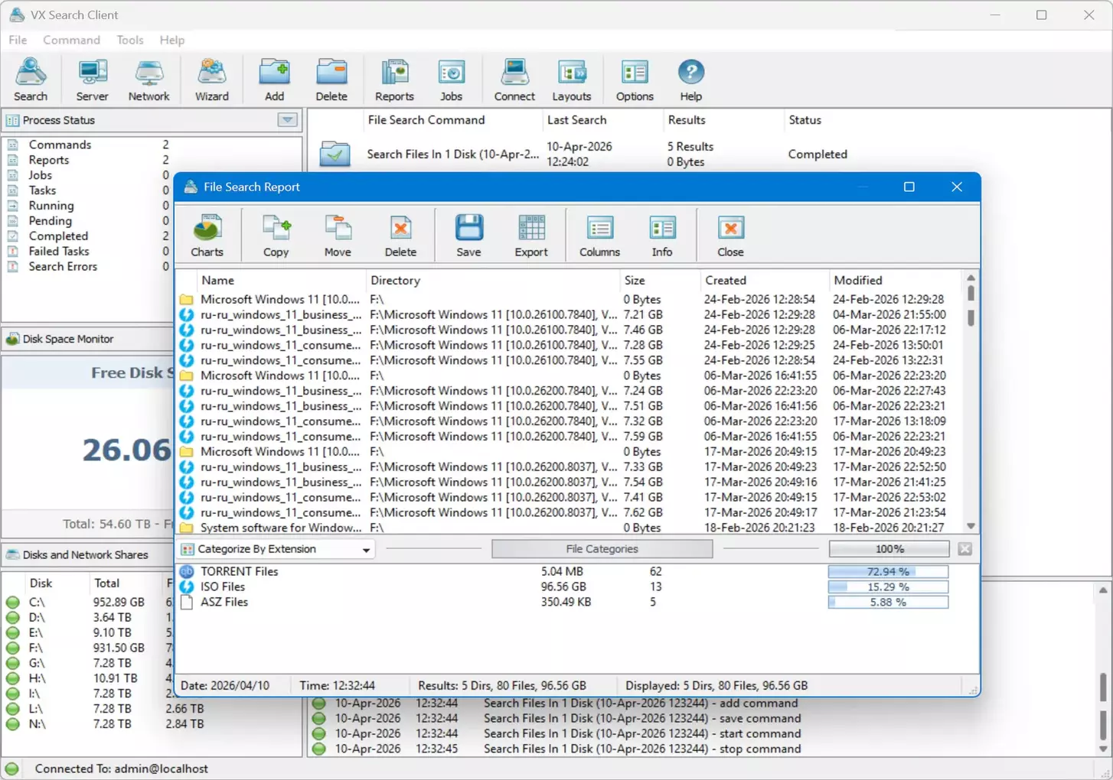Open the Process Status panel dropdown arrow
This screenshot has width=1113, height=780.
287,120
